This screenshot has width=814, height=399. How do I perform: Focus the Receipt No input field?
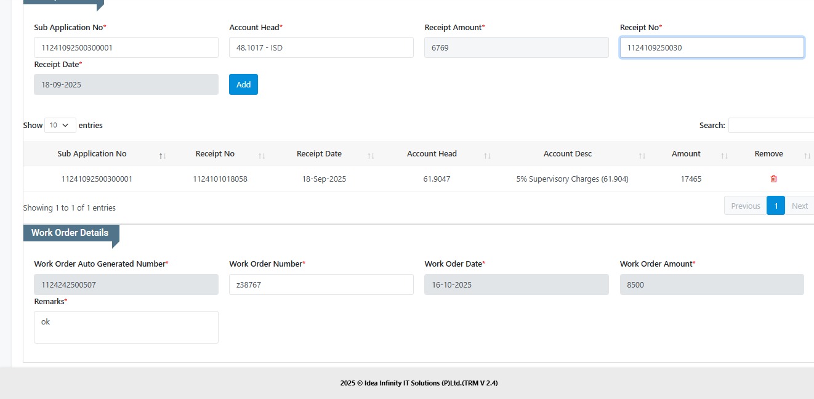711,47
